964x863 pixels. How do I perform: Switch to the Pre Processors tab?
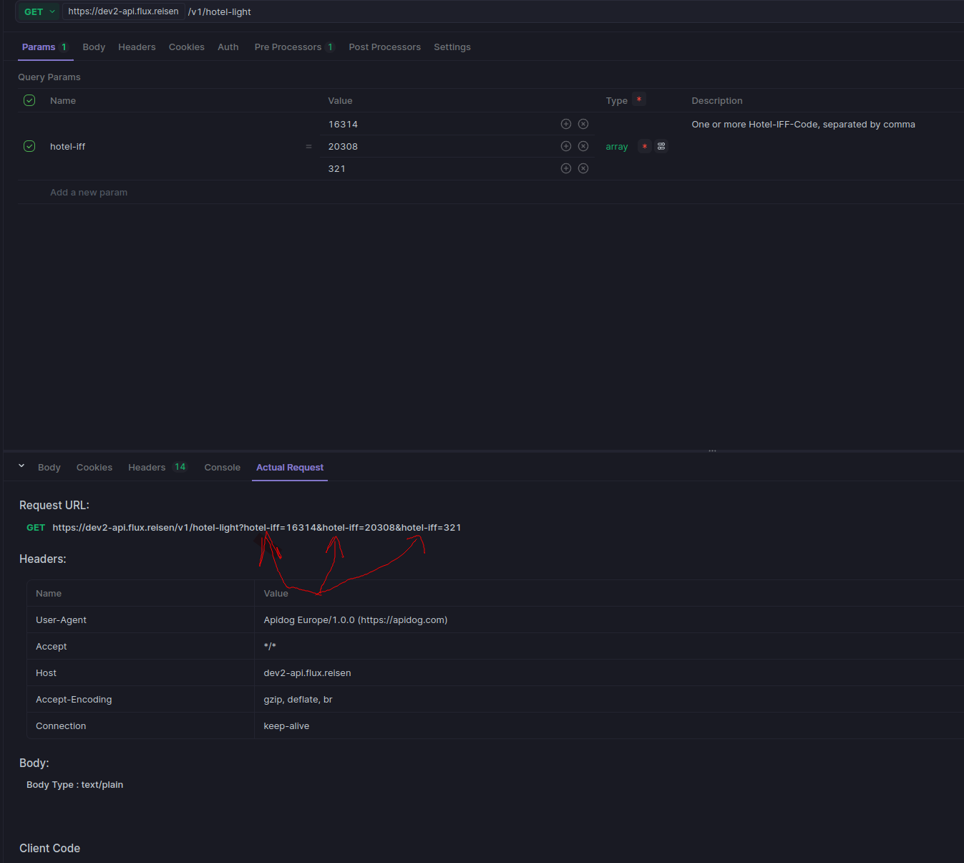288,47
